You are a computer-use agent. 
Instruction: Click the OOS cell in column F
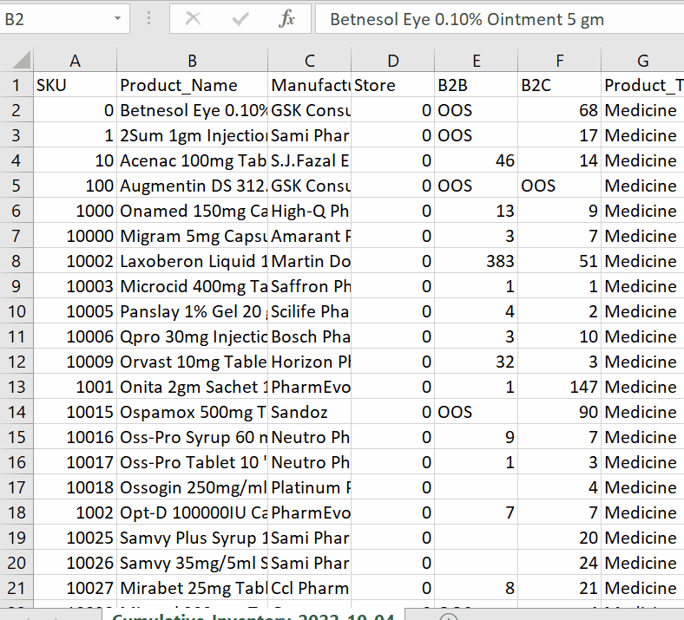click(559, 186)
